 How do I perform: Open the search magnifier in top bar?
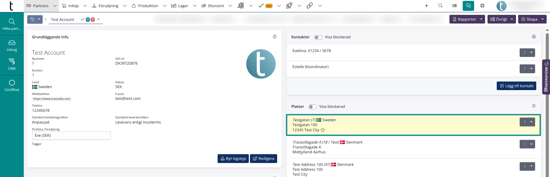[x=440, y=6]
